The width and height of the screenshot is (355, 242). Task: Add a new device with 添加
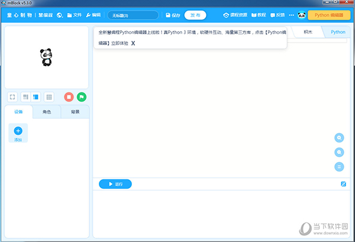pos(18,133)
